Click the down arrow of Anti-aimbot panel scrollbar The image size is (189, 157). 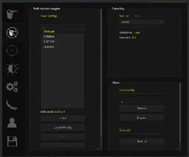click(x=98, y=149)
